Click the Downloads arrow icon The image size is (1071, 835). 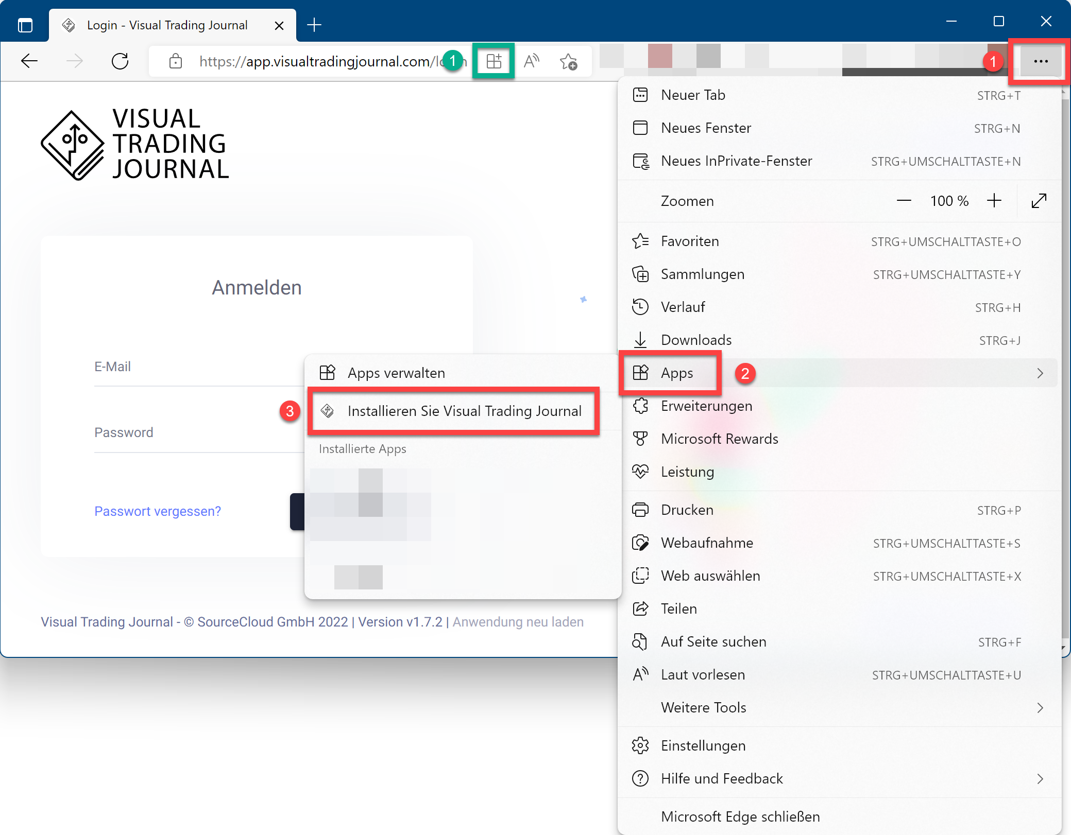coord(640,340)
